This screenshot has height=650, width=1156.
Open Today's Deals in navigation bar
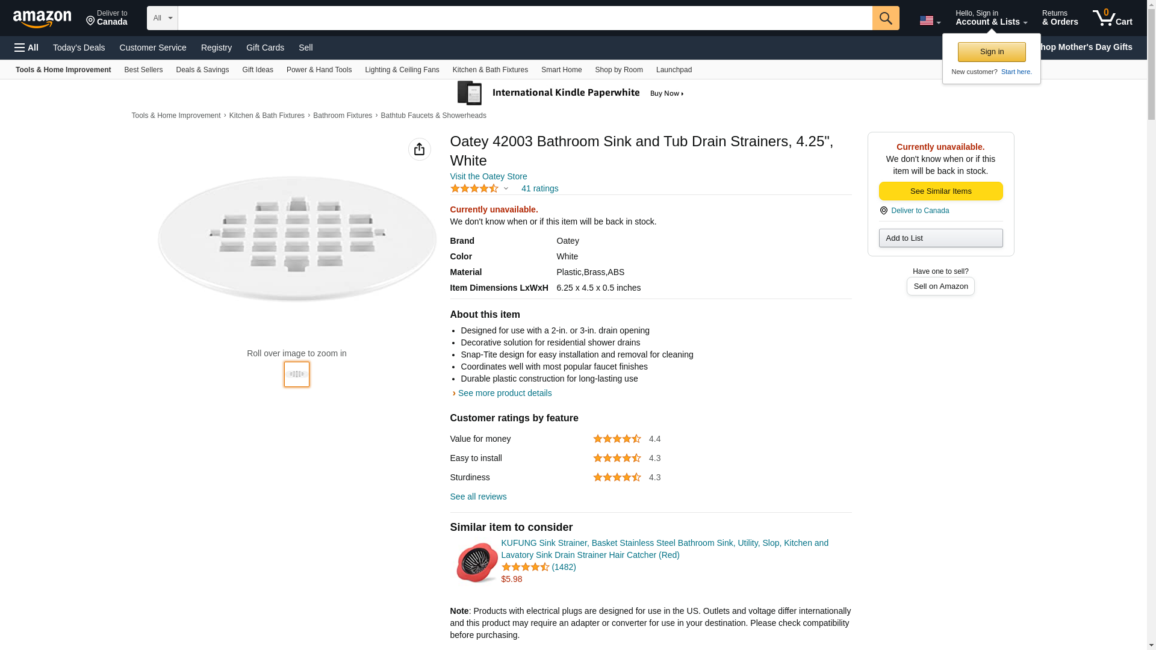[79, 48]
